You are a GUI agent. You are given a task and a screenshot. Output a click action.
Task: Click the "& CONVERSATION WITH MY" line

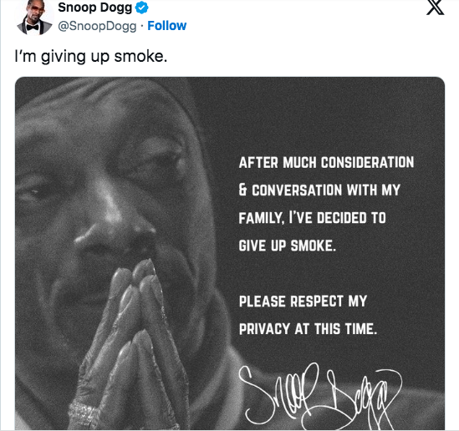[x=319, y=190]
